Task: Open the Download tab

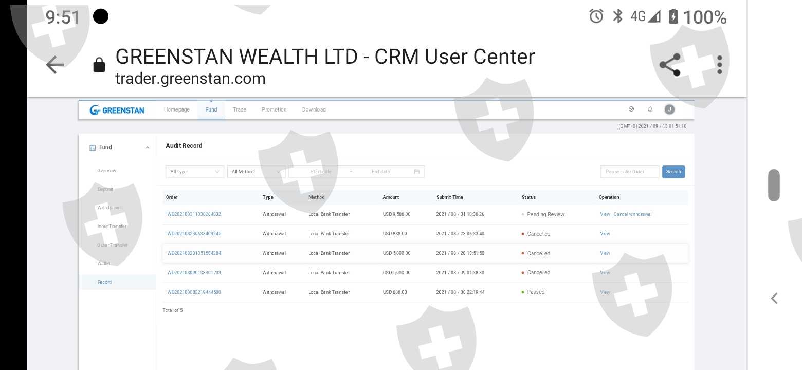Action: [x=314, y=109]
